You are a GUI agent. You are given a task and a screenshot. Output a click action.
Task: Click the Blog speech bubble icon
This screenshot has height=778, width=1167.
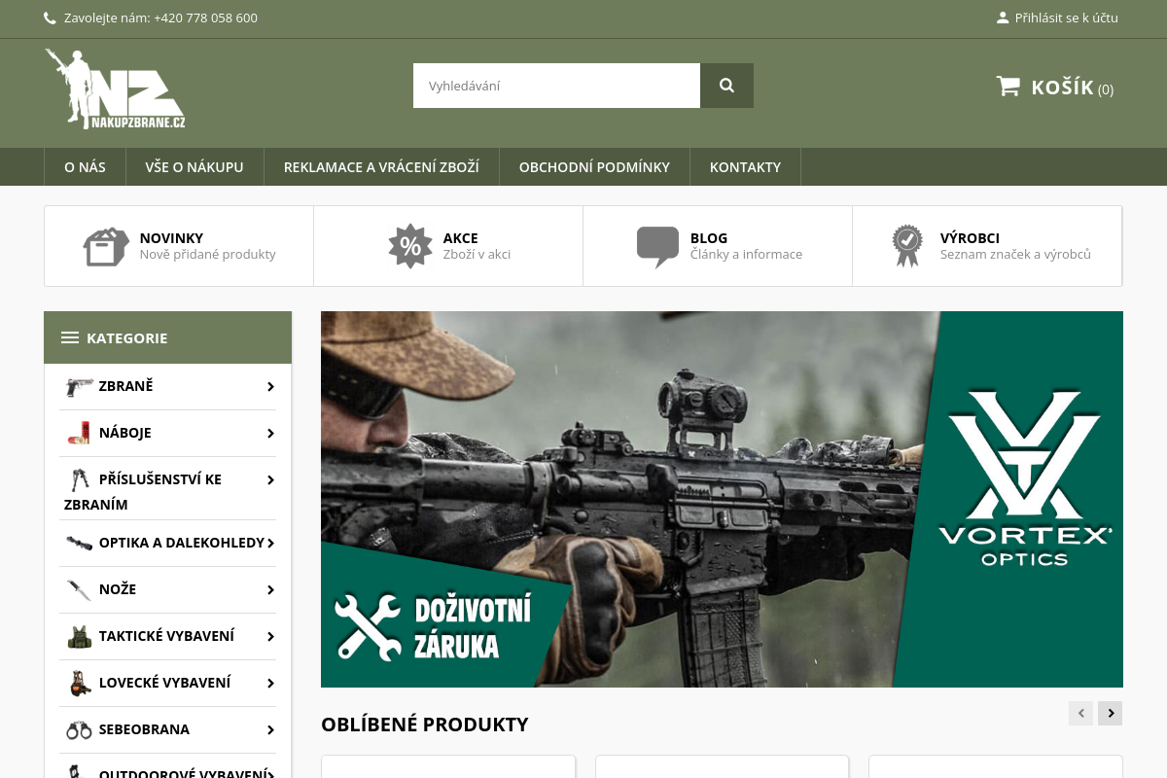pyautogui.click(x=657, y=246)
